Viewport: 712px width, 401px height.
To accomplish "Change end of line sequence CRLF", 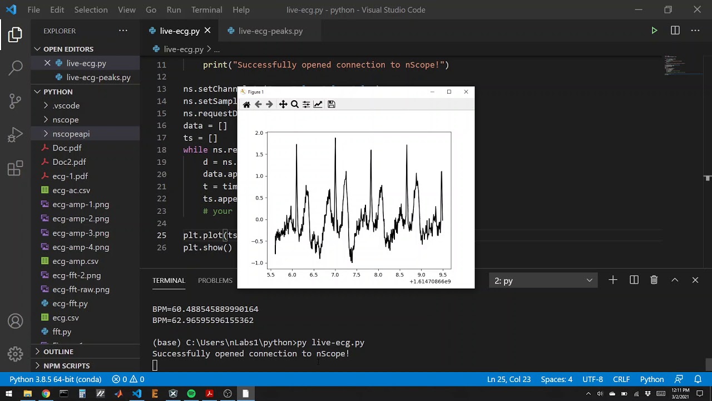I will [x=621, y=379].
